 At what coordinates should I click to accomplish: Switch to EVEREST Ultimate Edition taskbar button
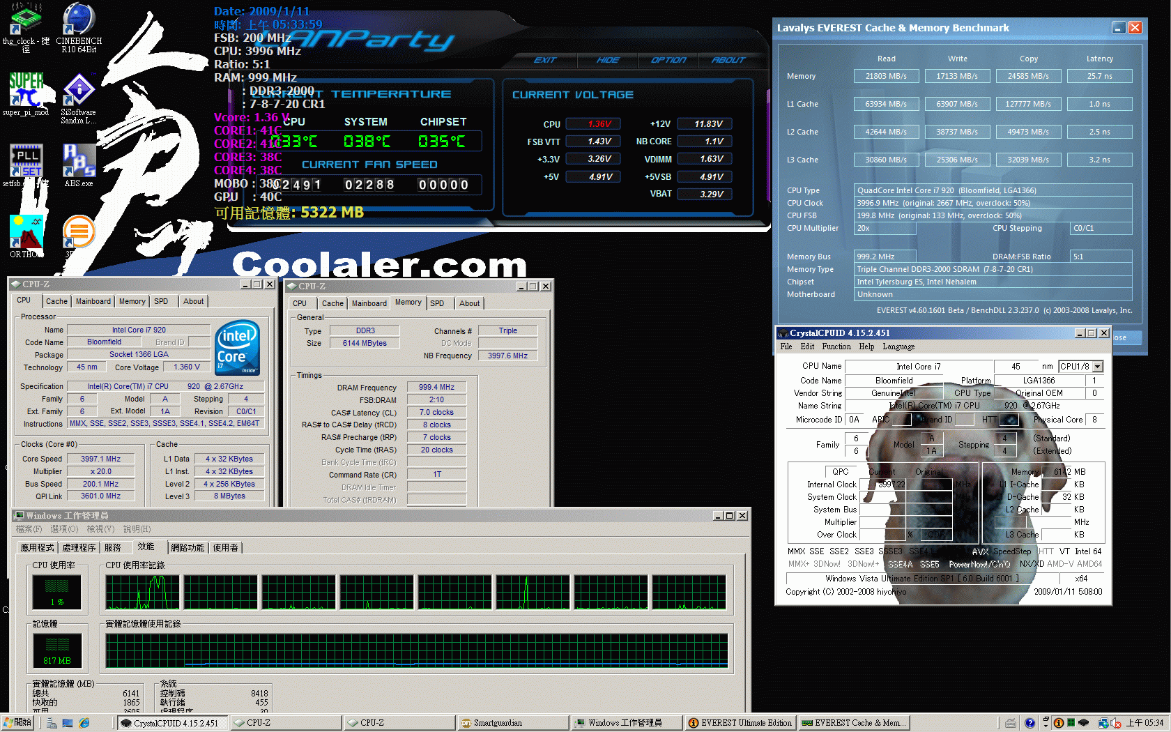point(740,723)
